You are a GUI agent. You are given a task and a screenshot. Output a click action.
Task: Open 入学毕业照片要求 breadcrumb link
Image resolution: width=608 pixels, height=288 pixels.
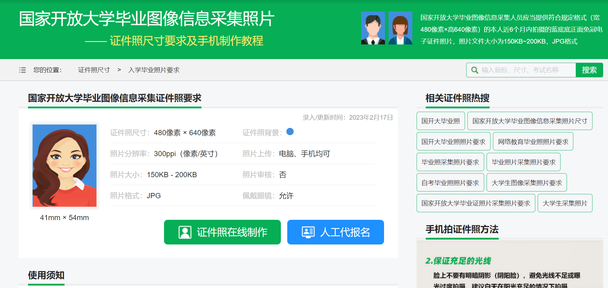[x=154, y=70]
